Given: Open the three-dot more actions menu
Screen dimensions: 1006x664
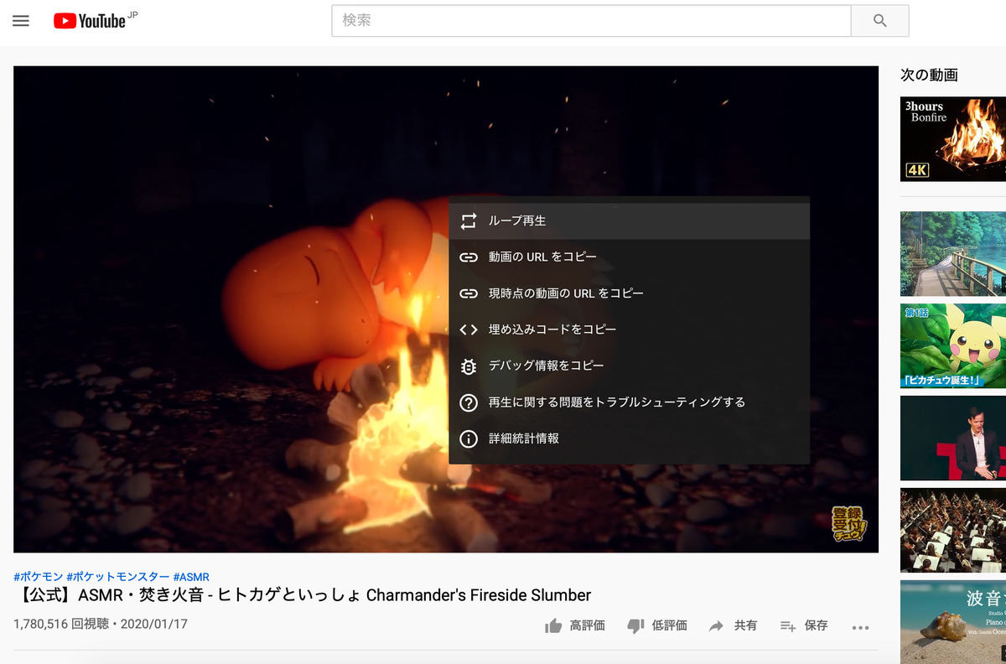Looking at the screenshot, I should 860,627.
